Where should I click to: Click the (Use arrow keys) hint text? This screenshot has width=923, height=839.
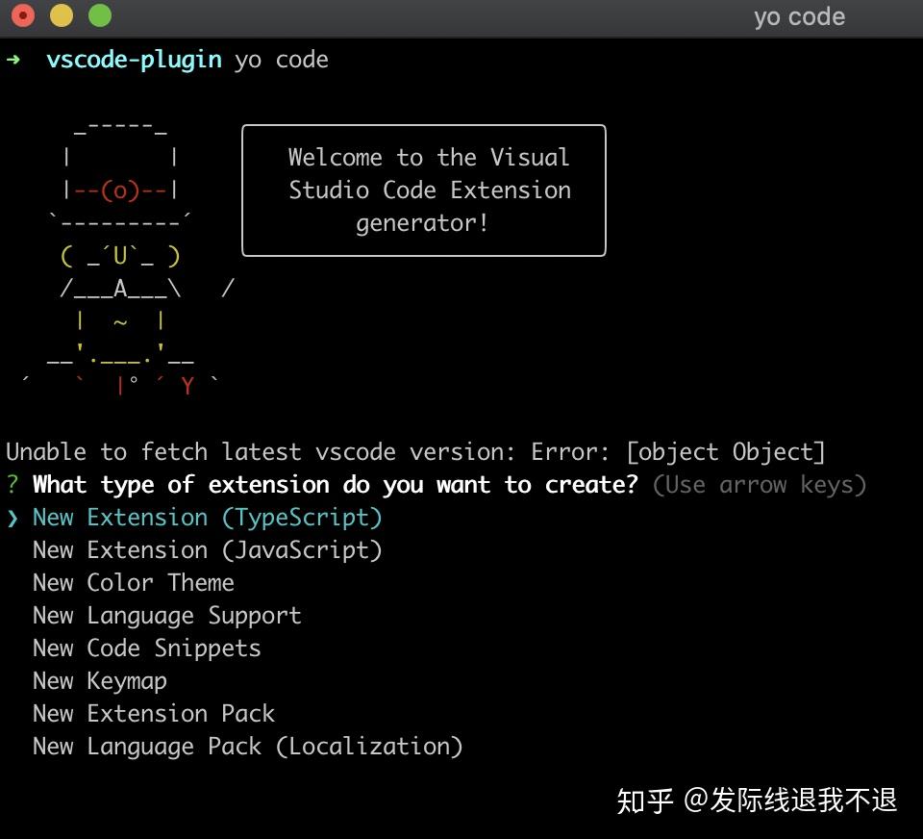759,484
